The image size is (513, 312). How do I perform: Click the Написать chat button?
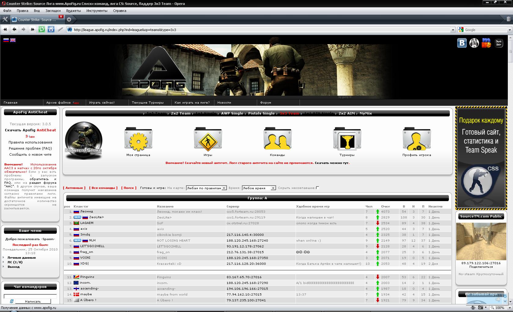pyautogui.click(x=33, y=301)
